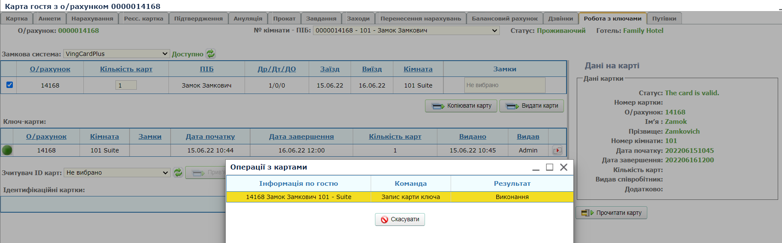Minimize the Операції з картами dialog
This screenshot has height=243, width=782.
[536, 167]
